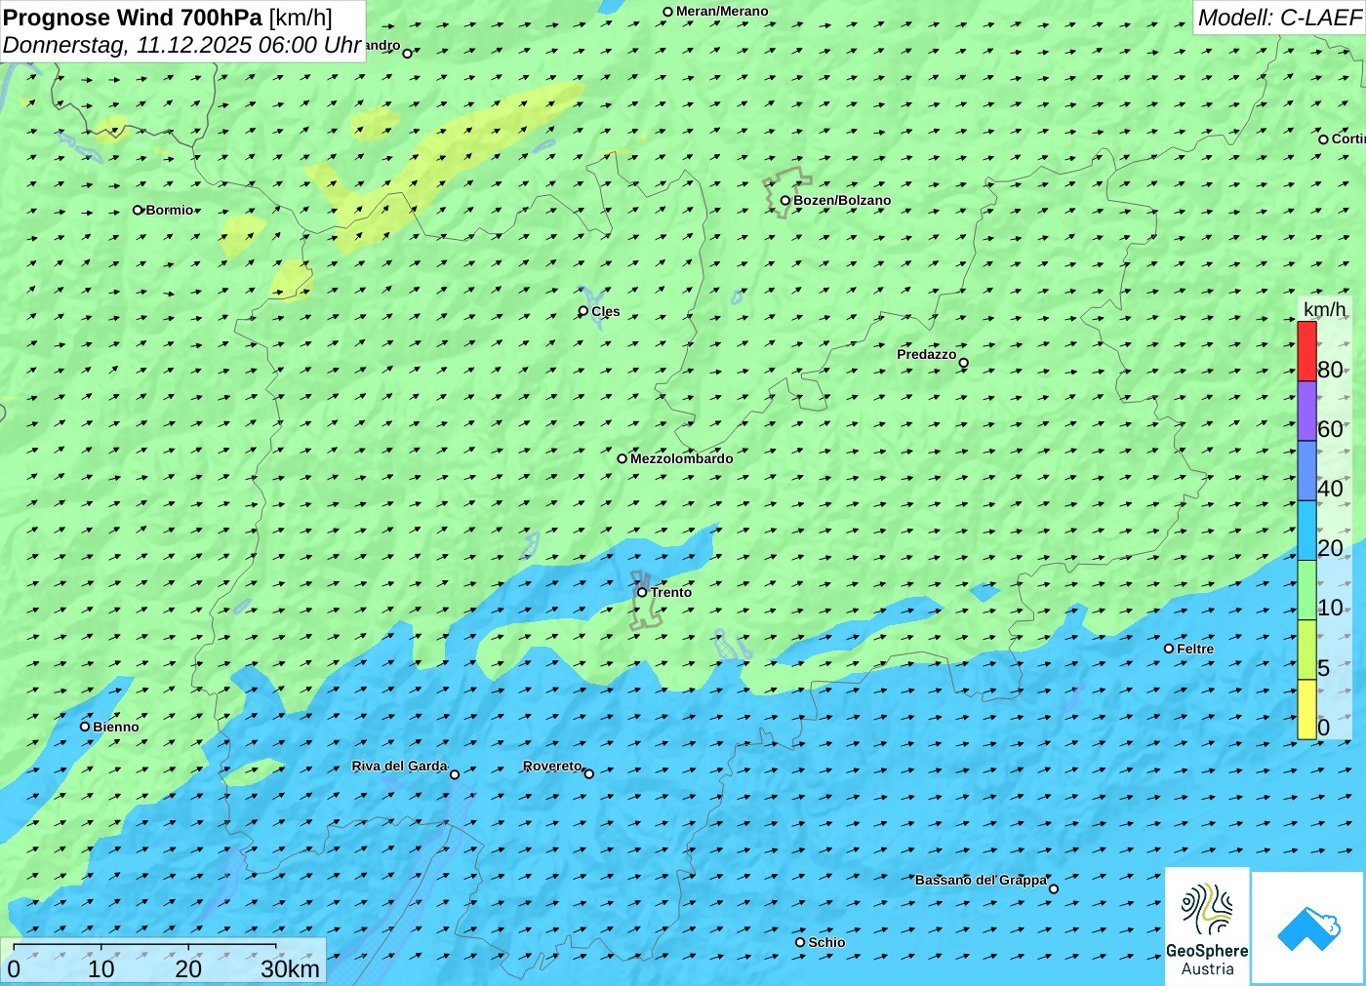The width and height of the screenshot is (1366, 986).
Task: Click the '30km' scale bar label
Action: [x=291, y=968]
